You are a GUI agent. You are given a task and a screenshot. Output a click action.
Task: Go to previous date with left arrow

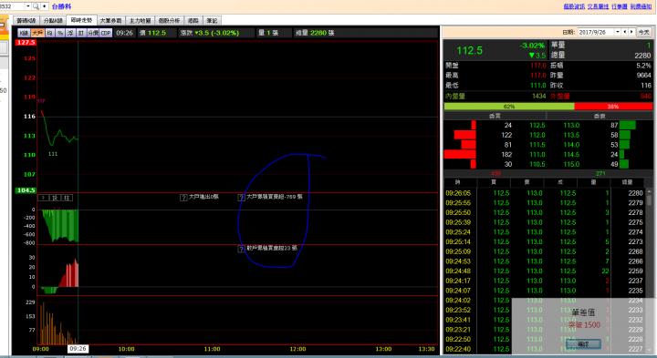pyautogui.click(x=625, y=32)
